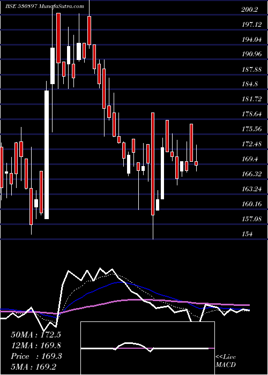Click the Price : 169.3 legend value

[36, 356]
